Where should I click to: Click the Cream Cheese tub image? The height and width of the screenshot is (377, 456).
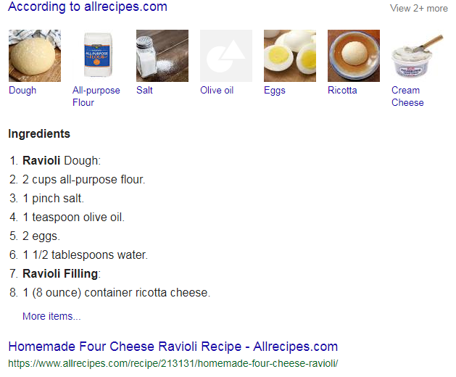point(418,56)
